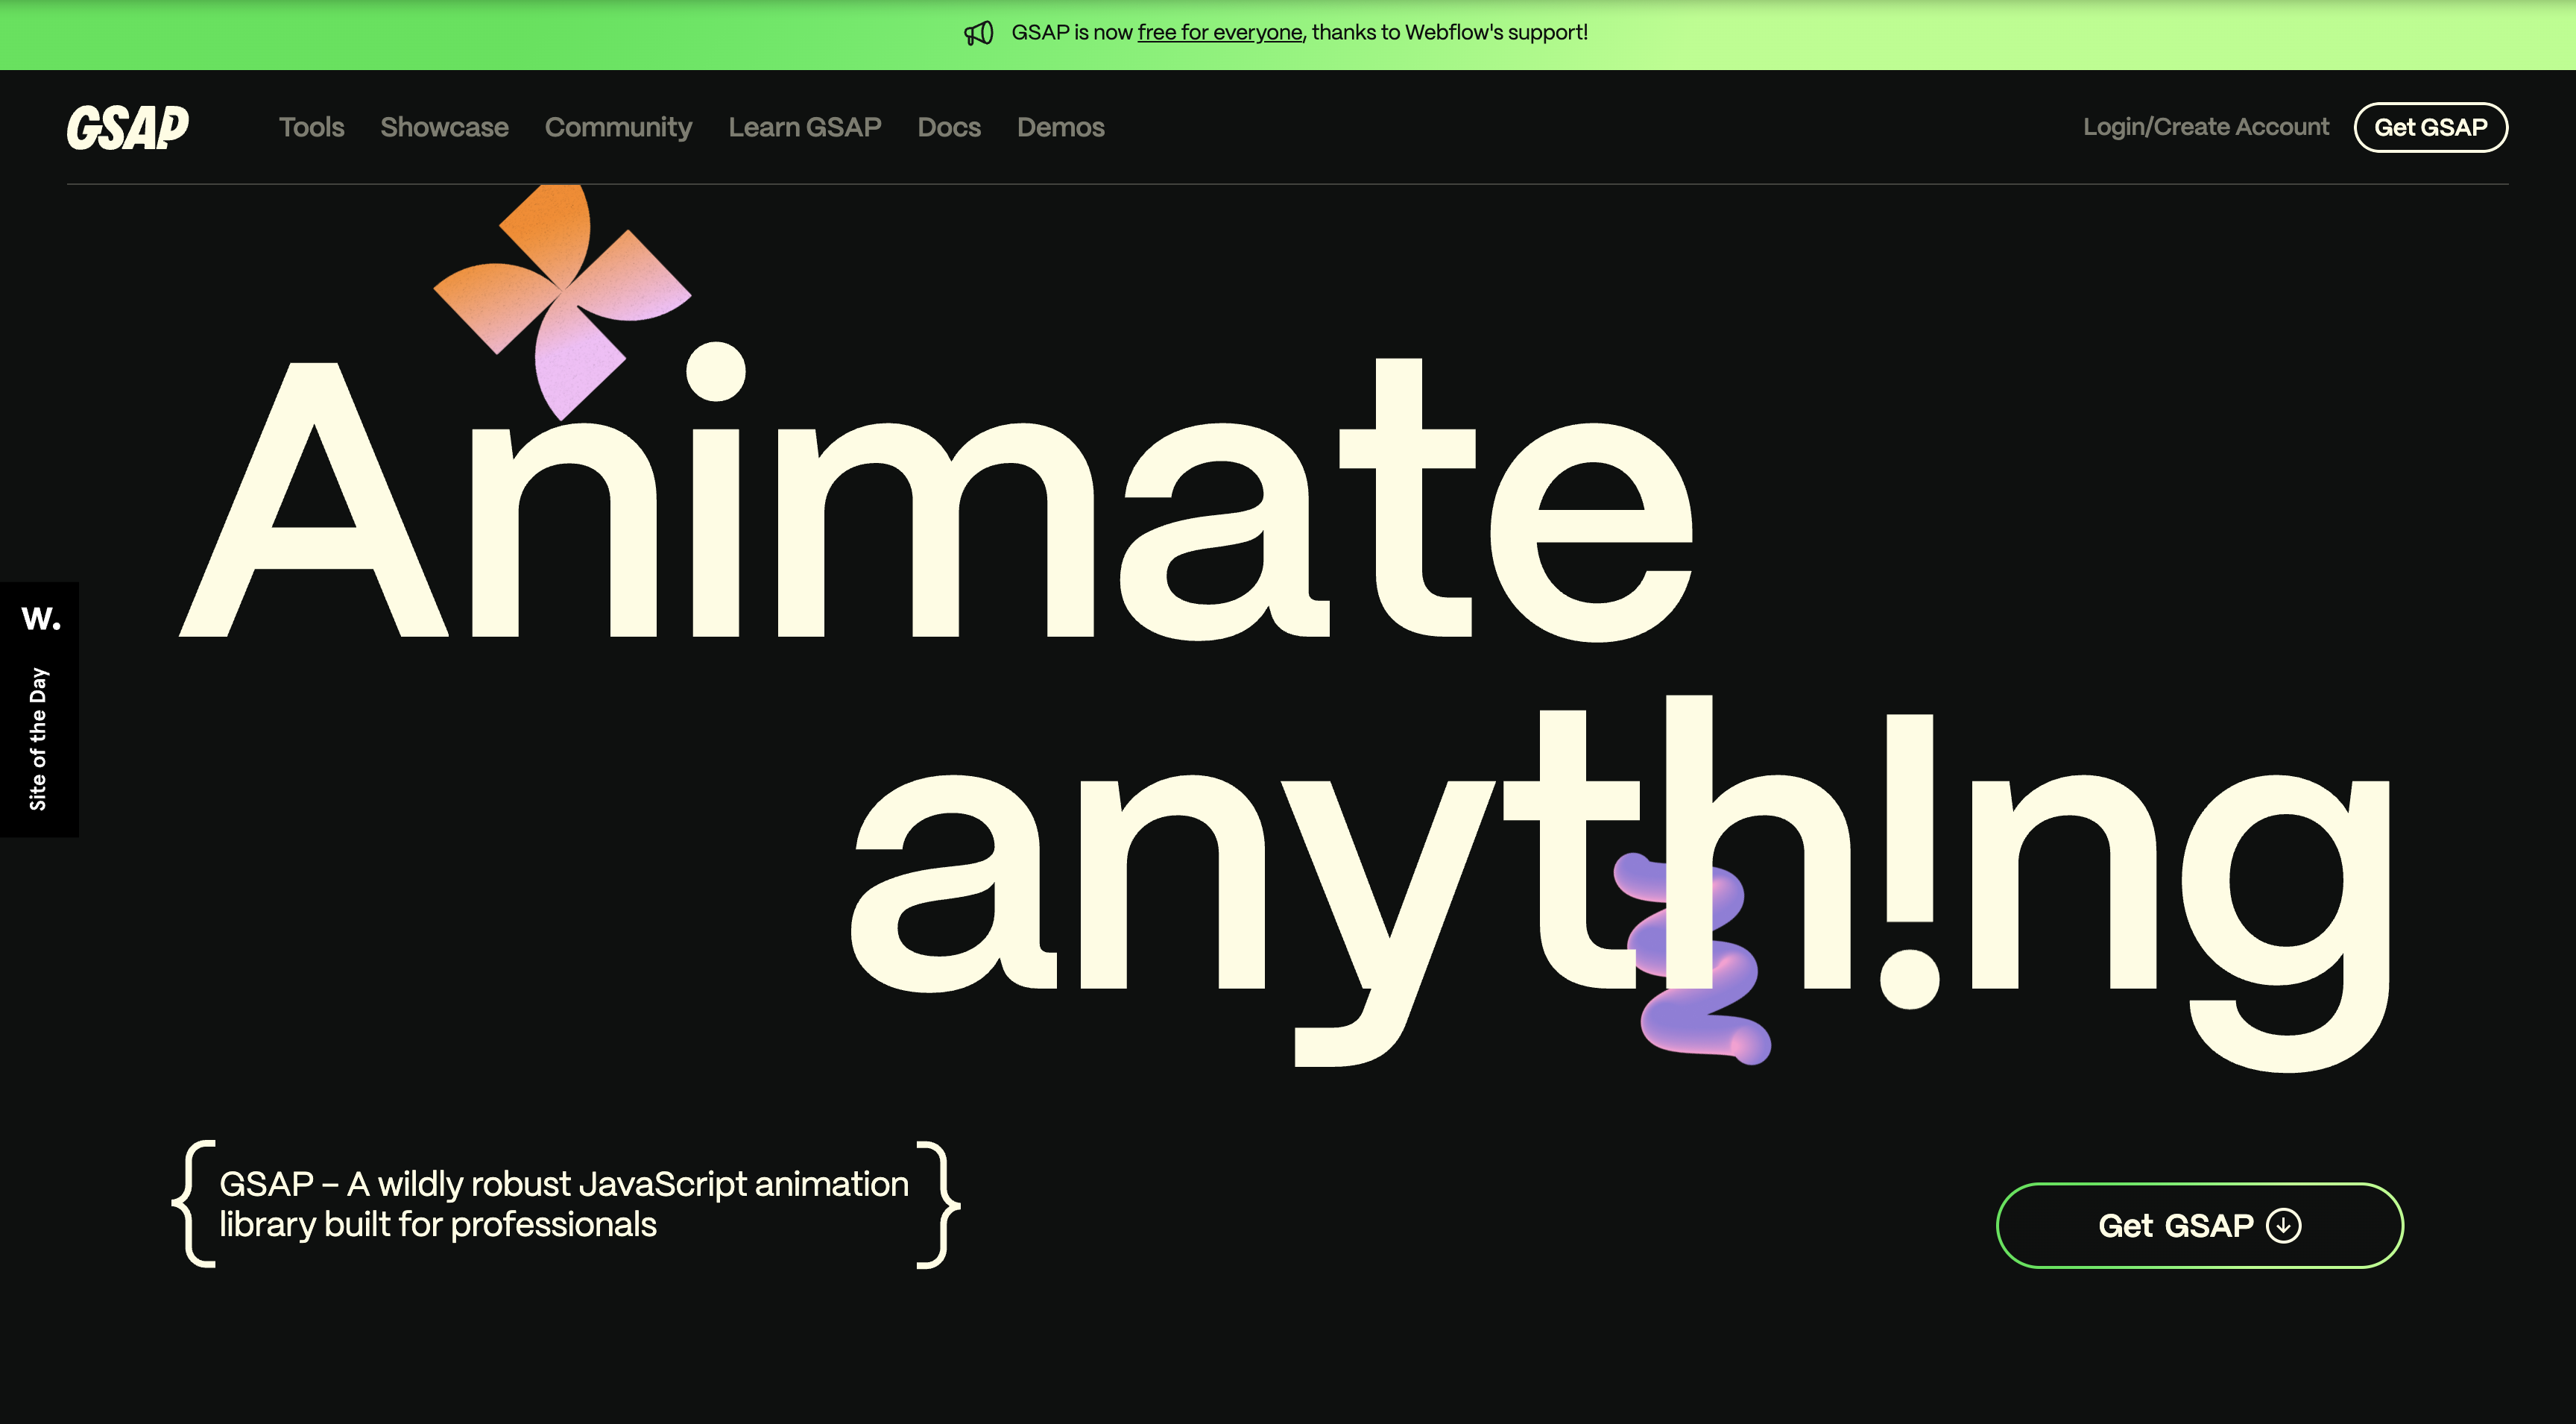Viewport: 2576px width, 1424px height.
Task: Follow the 'free for everyone' link
Action: 1219,33
